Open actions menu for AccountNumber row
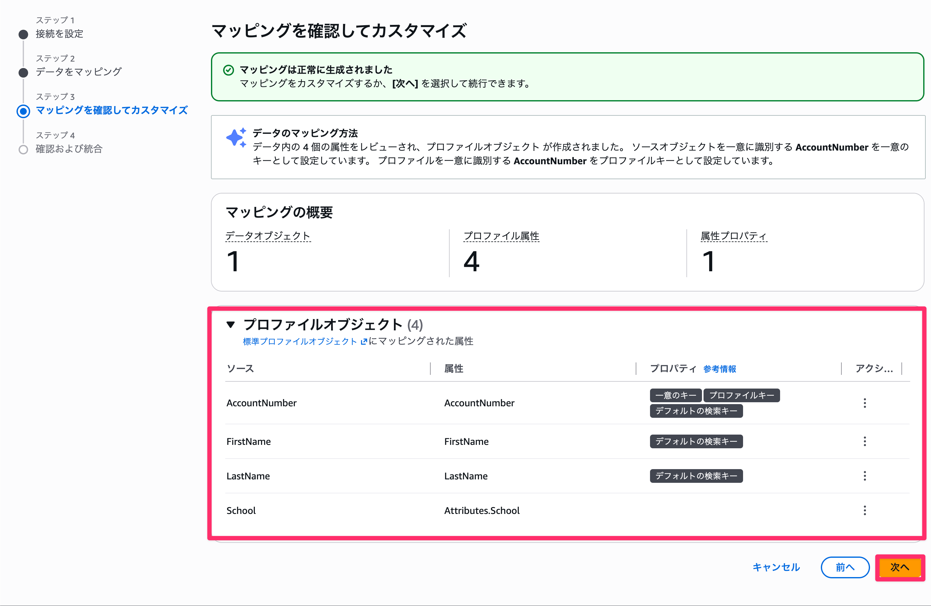The width and height of the screenshot is (931, 606). click(864, 403)
